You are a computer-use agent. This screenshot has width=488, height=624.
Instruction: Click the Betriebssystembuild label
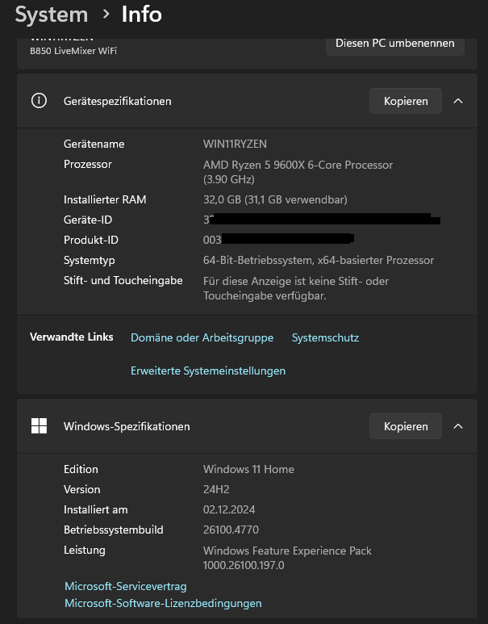tap(114, 530)
